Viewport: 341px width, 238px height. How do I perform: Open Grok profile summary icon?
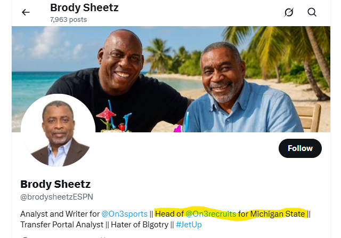point(289,12)
